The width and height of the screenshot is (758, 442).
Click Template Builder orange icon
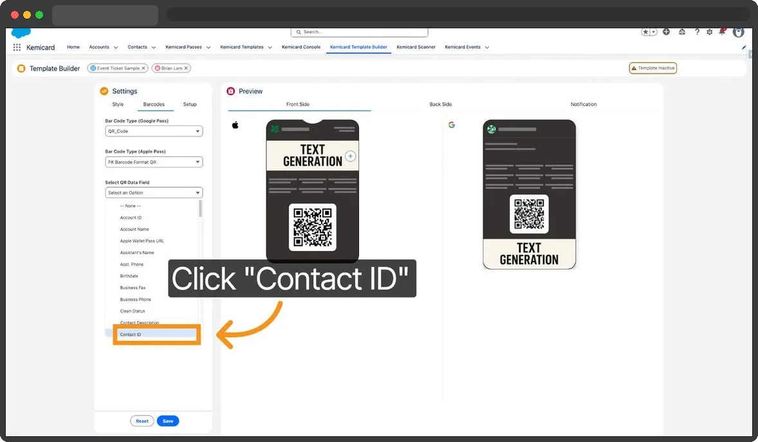21,69
